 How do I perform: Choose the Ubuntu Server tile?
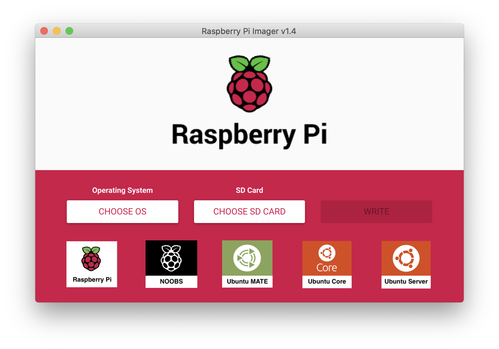pos(406,265)
